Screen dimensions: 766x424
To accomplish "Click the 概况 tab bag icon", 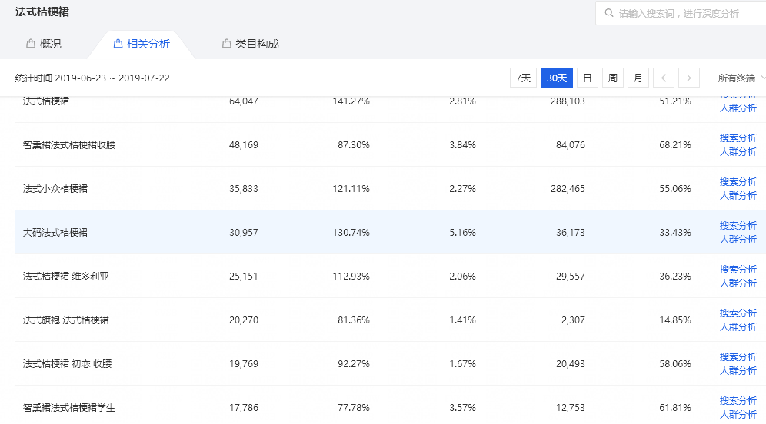I will point(31,44).
